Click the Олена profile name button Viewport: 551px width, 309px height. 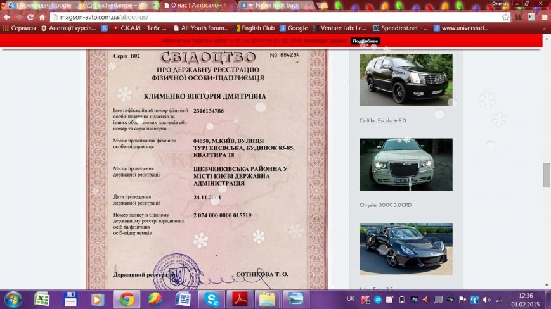pos(499,4)
